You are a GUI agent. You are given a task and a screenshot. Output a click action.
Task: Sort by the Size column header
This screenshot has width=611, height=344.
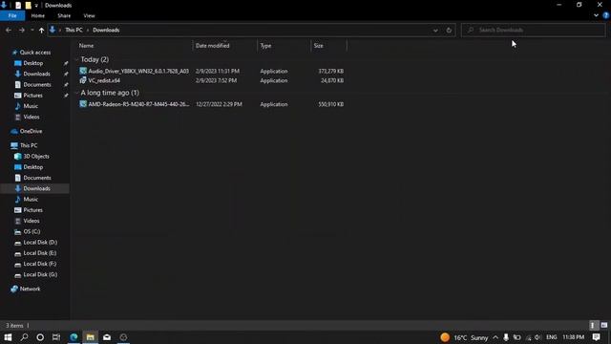point(318,46)
